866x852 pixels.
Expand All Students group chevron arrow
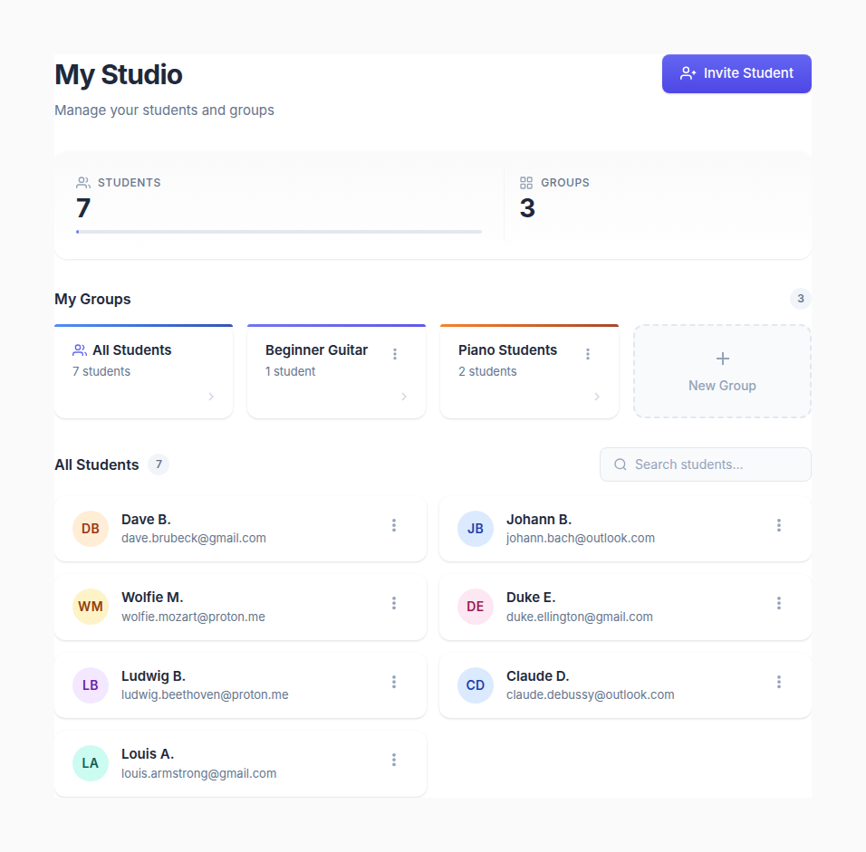tap(211, 397)
